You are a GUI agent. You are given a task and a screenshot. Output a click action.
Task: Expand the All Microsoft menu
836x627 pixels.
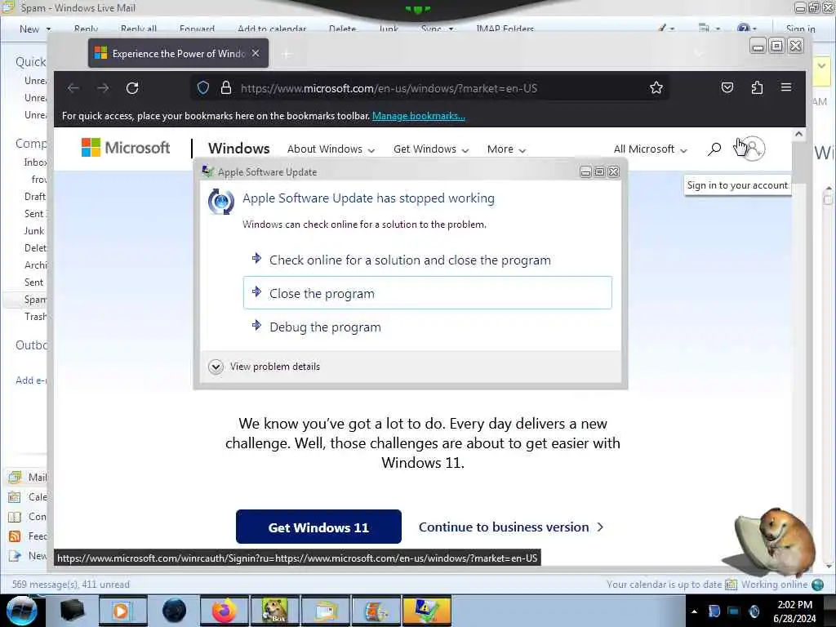[651, 149]
